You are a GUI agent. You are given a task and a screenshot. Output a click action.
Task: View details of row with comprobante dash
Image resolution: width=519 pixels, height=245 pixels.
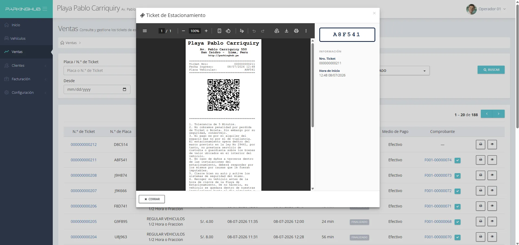492,145
